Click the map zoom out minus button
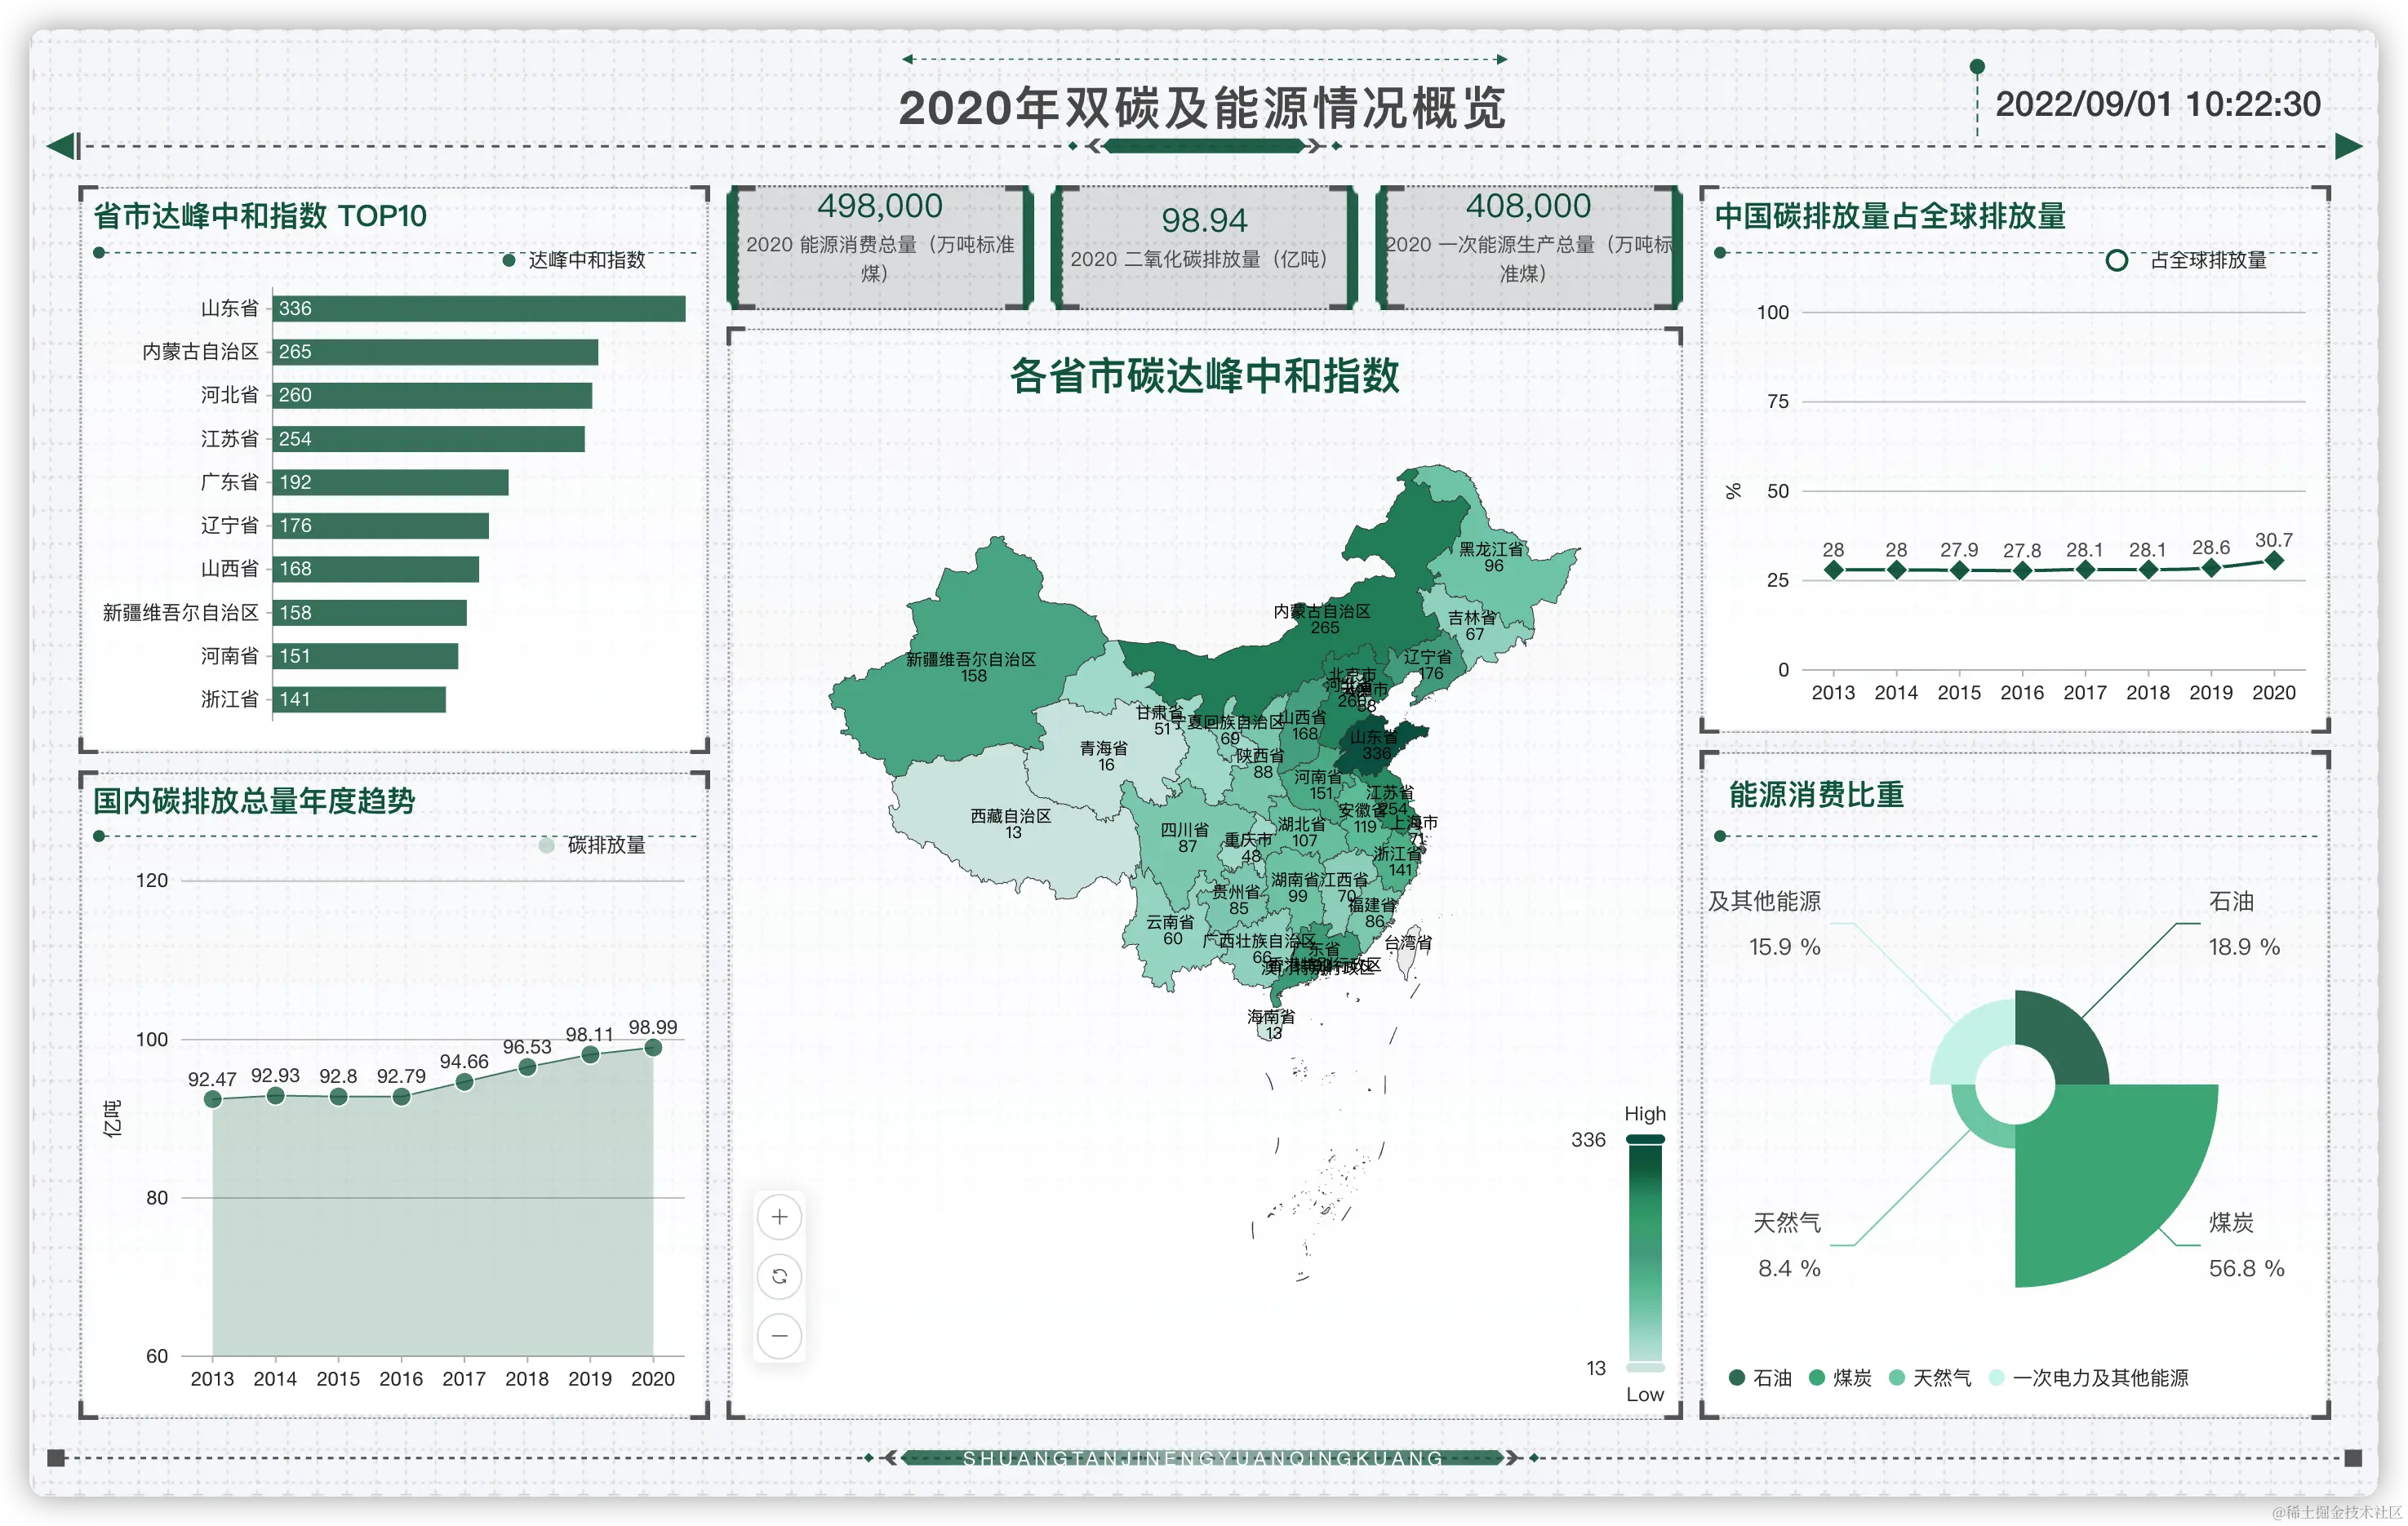 tap(779, 1335)
